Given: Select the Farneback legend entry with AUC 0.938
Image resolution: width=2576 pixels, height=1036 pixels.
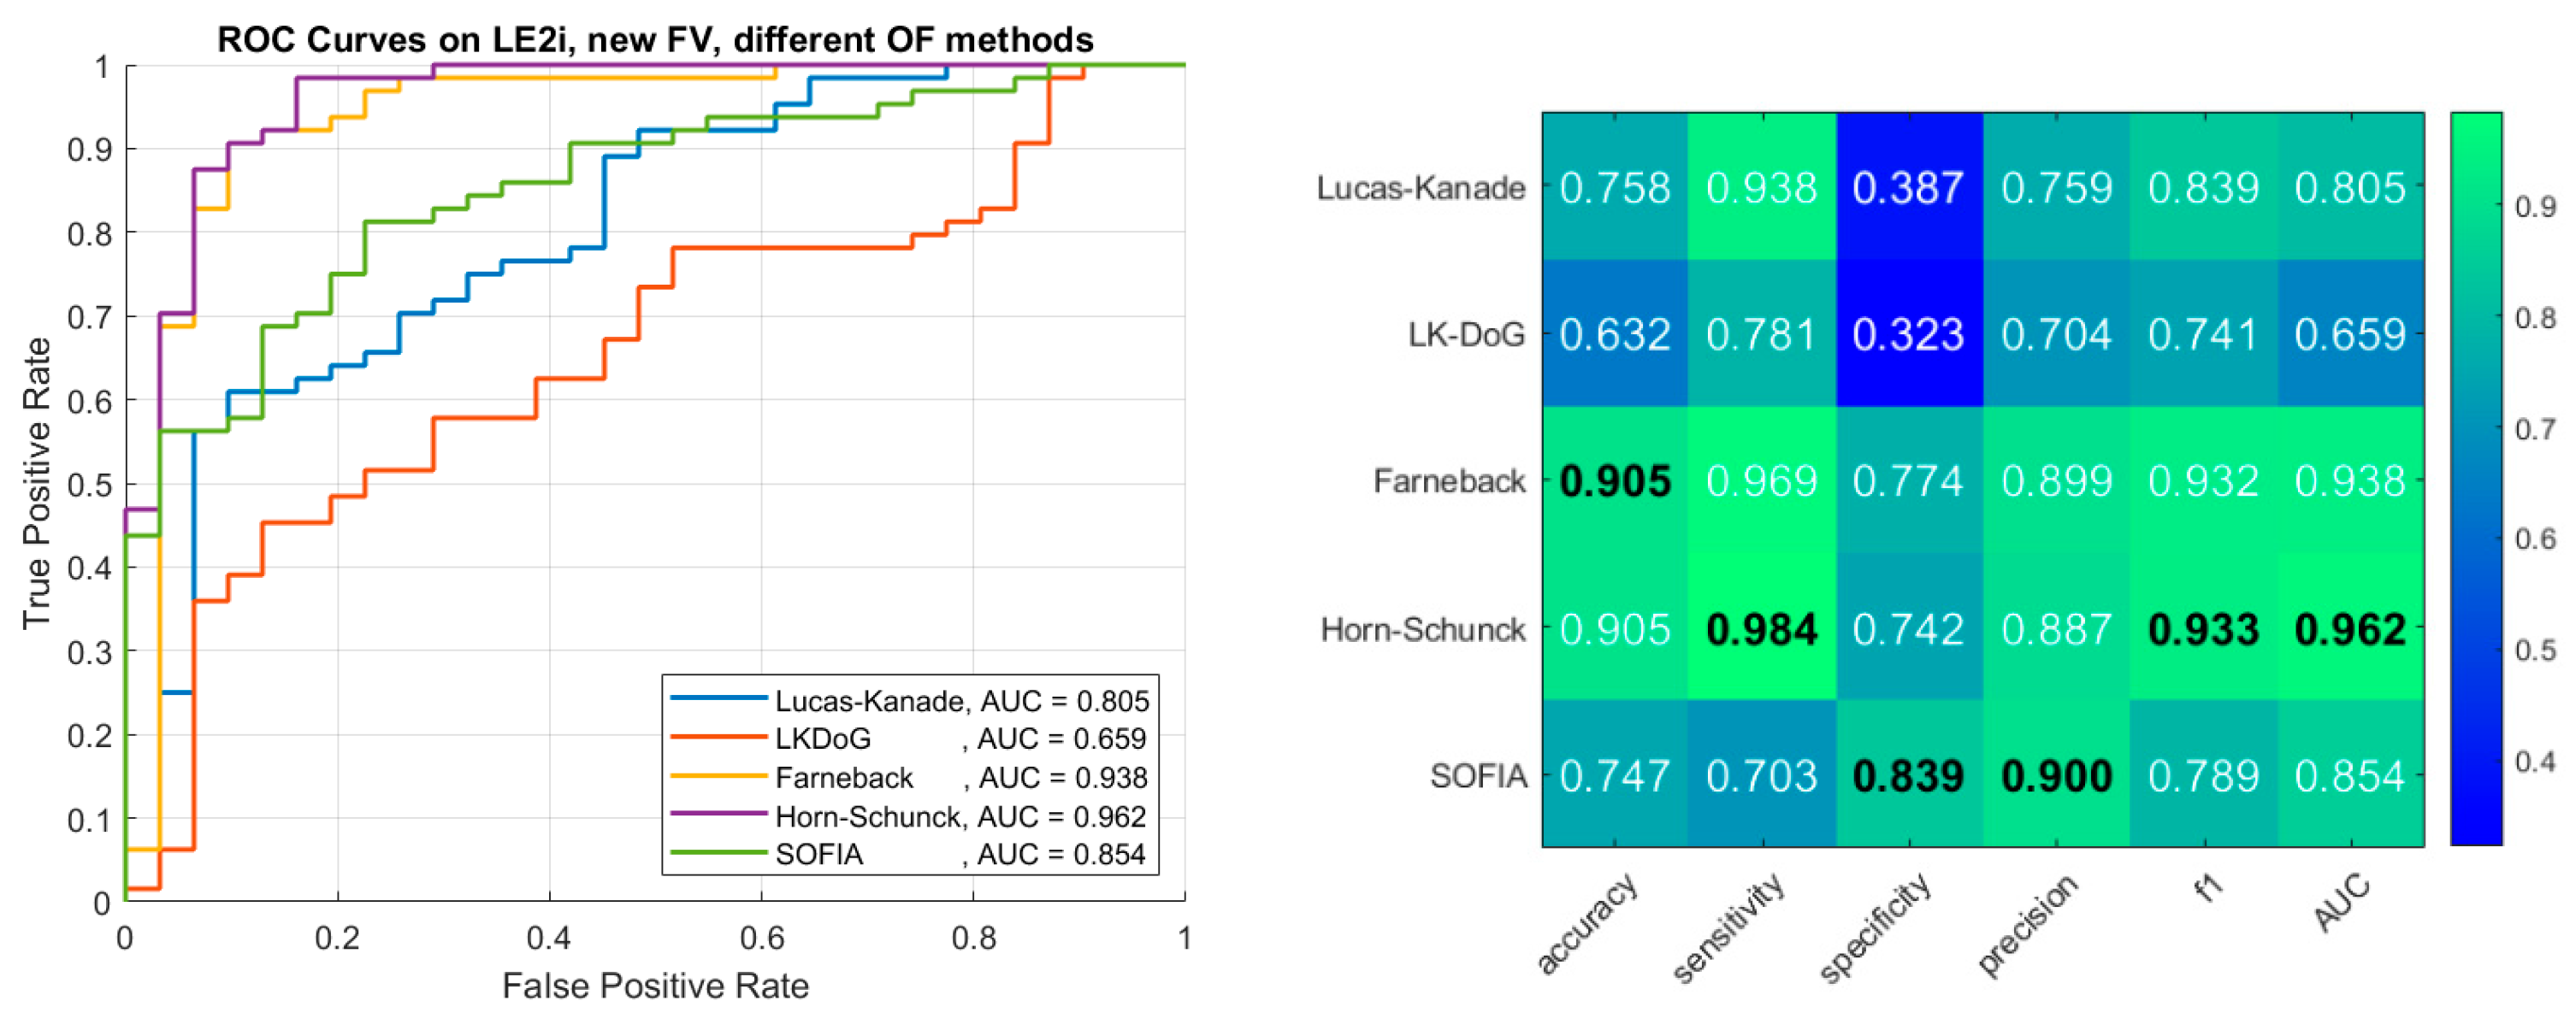Looking at the screenshot, I should click(910, 777).
